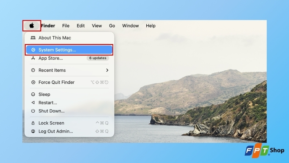Screen dimensions: 289x163
Task: Click the App Store icon in menu
Action: point(33,58)
